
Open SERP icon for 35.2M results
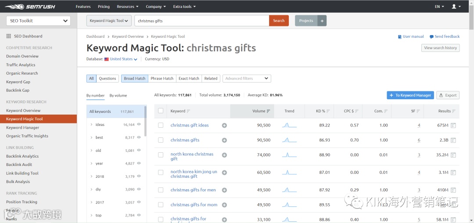(453, 155)
